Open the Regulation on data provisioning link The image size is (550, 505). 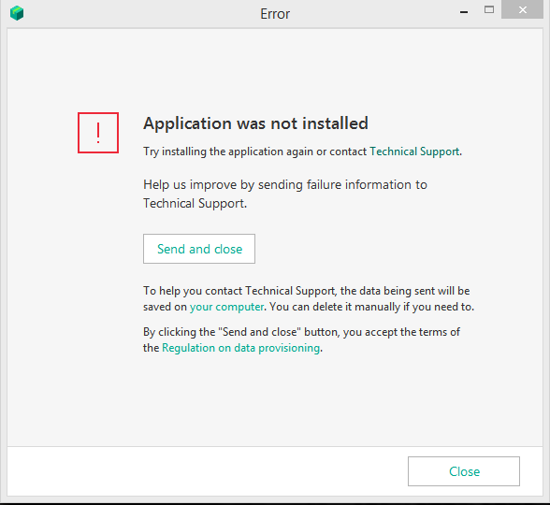pos(241,348)
